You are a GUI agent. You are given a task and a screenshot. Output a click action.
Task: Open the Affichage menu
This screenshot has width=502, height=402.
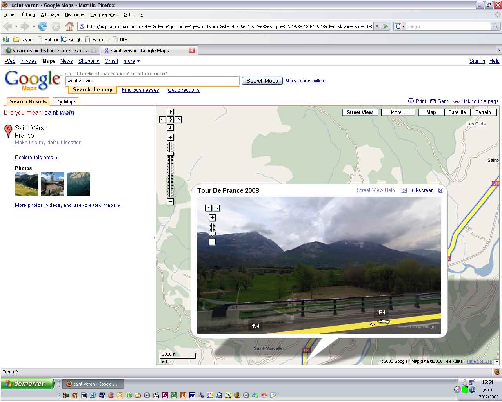[50, 14]
